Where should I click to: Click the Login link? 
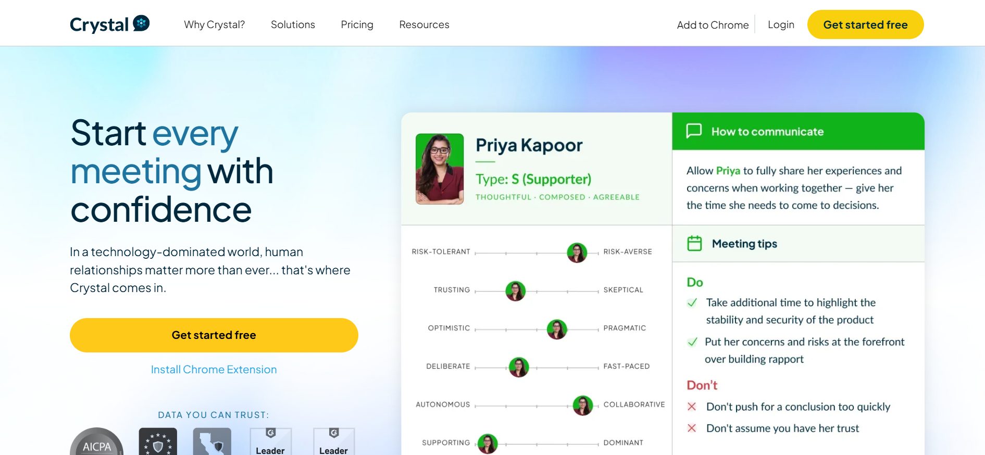[x=781, y=24]
